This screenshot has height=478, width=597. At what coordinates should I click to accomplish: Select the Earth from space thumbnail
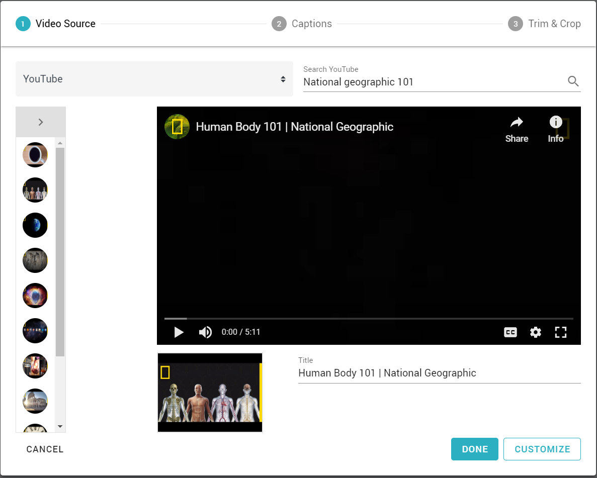point(35,225)
